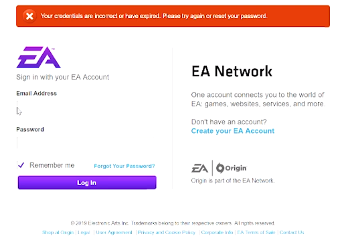Open the Corporate Info footer link

(x=217, y=233)
